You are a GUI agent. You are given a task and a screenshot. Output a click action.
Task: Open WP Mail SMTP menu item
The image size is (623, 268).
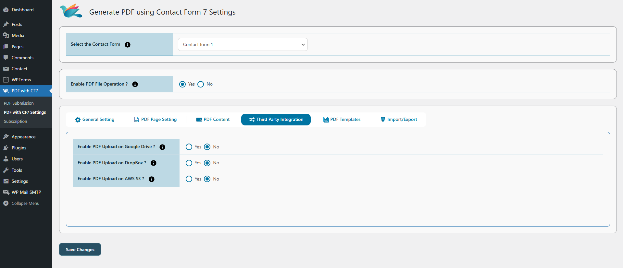[x=26, y=192]
